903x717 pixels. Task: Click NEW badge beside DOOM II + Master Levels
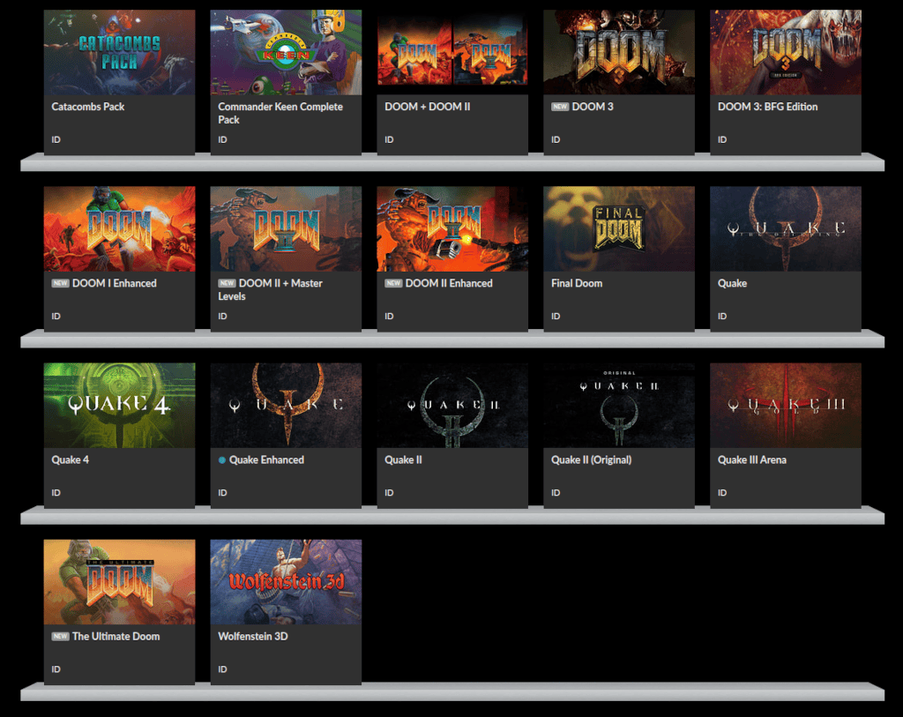[x=227, y=283]
